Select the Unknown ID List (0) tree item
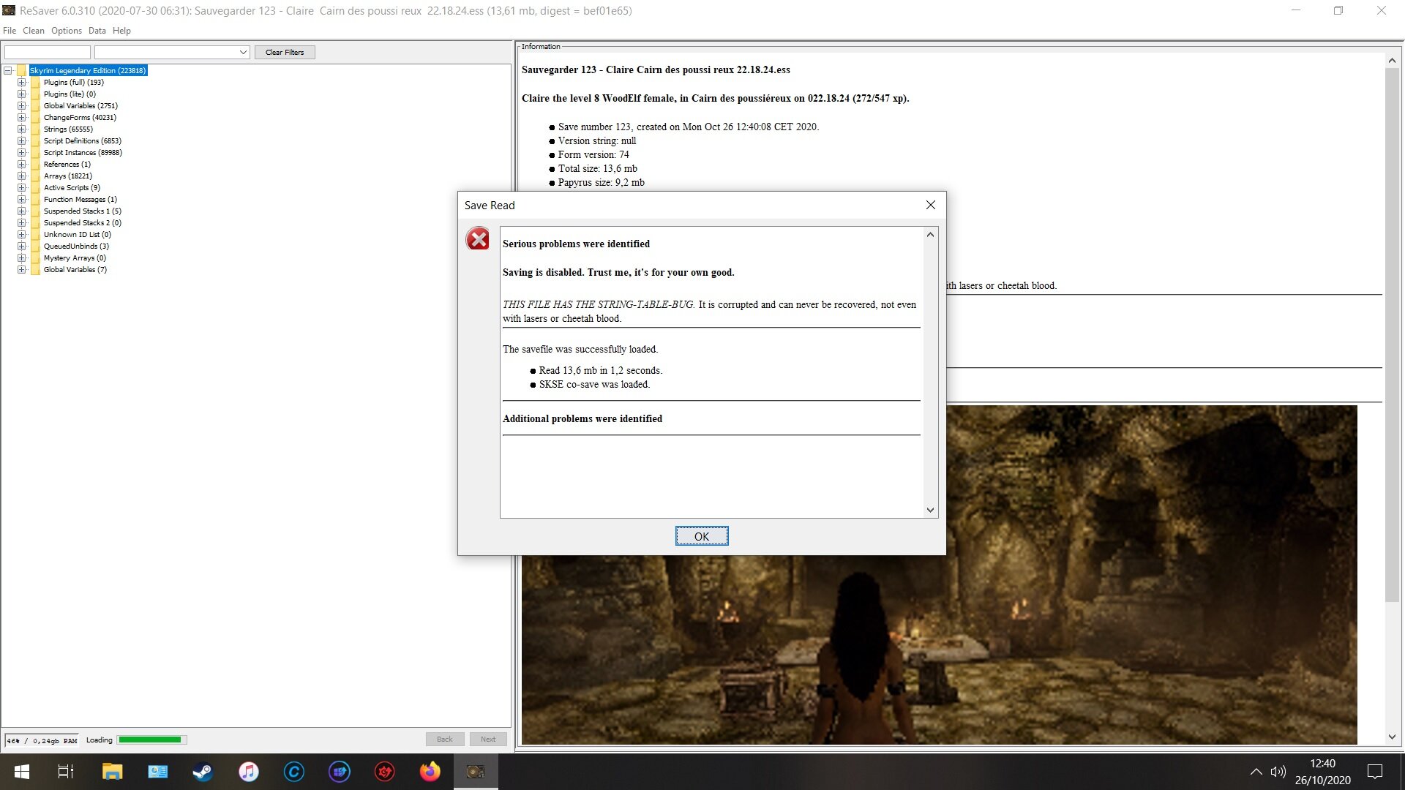The image size is (1405, 790). pos(78,235)
